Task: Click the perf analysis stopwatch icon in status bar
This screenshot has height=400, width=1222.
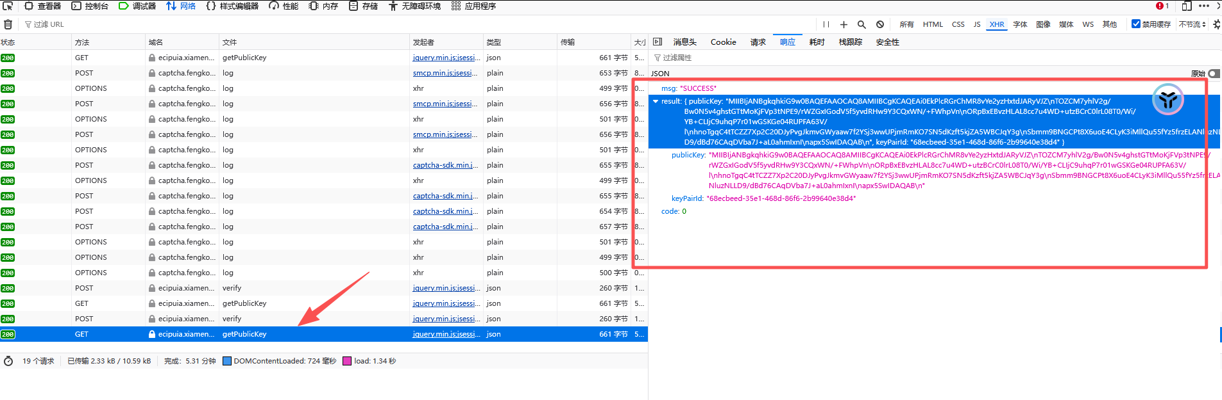Action: (x=8, y=361)
